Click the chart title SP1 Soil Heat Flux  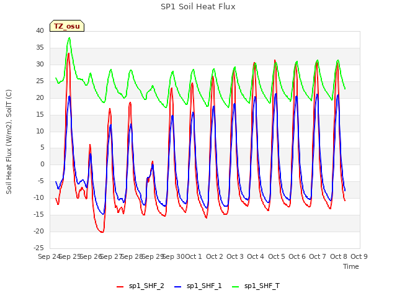[198, 7]
